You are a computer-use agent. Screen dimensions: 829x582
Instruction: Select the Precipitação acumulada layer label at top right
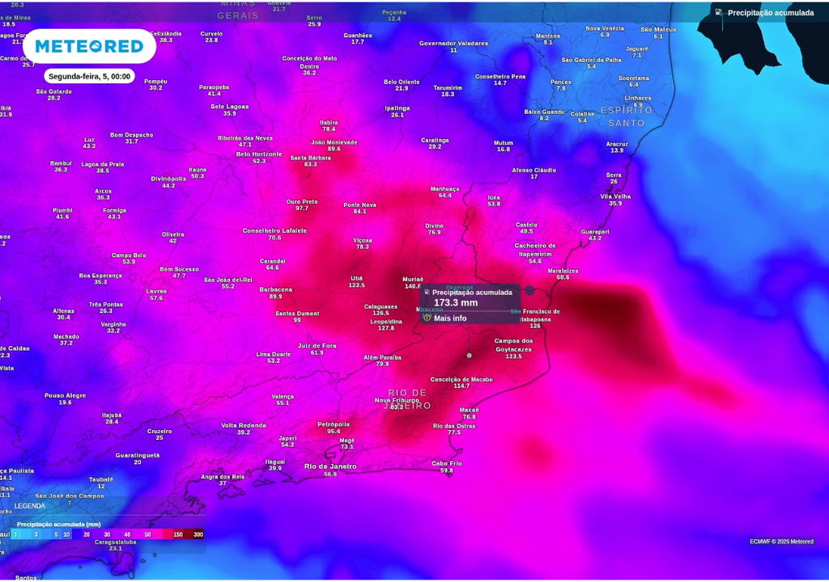(x=771, y=13)
